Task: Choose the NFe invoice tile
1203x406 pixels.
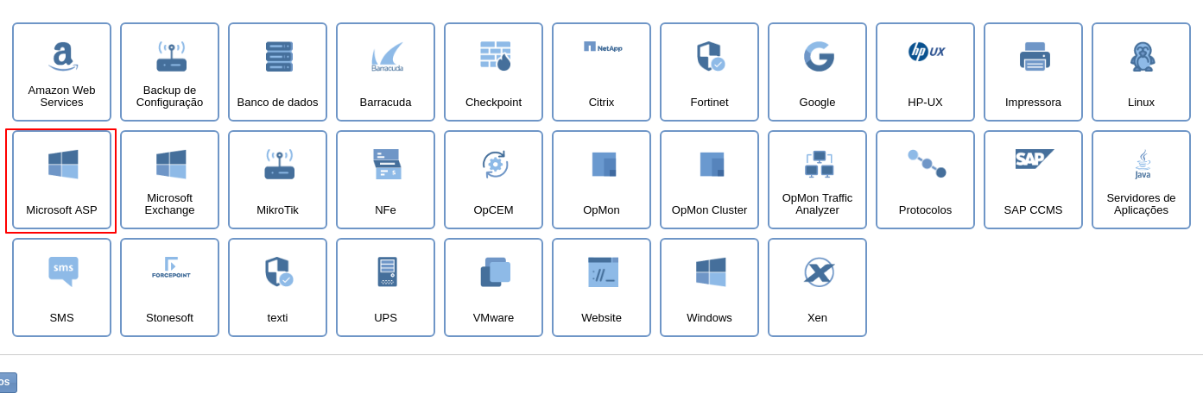Action: tap(385, 180)
